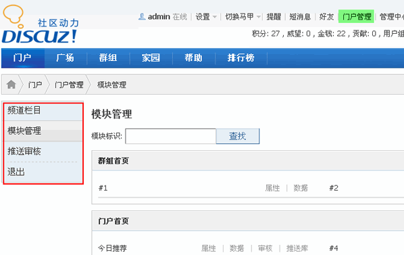Select the 群组 navigation tab
404x255 pixels.
click(108, 57)
